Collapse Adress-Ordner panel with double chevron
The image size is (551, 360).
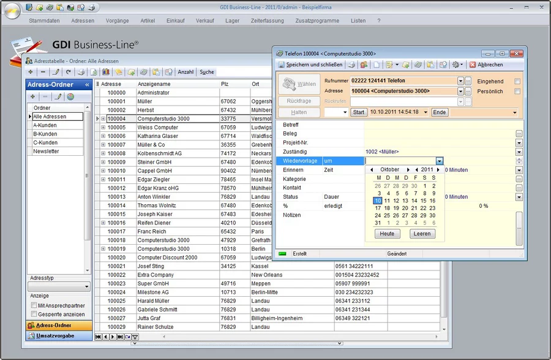pos(87,85)
